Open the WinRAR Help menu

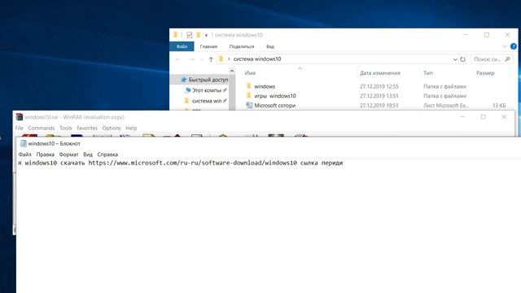pyautogui.click(x=131, y=128)
